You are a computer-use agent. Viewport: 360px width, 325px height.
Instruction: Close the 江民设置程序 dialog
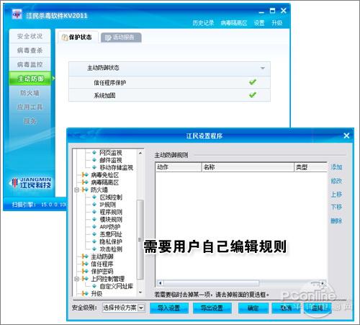tap(346, 135)
